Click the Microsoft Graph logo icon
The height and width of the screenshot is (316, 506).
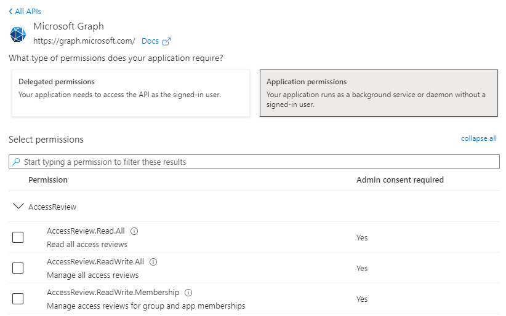18,34
